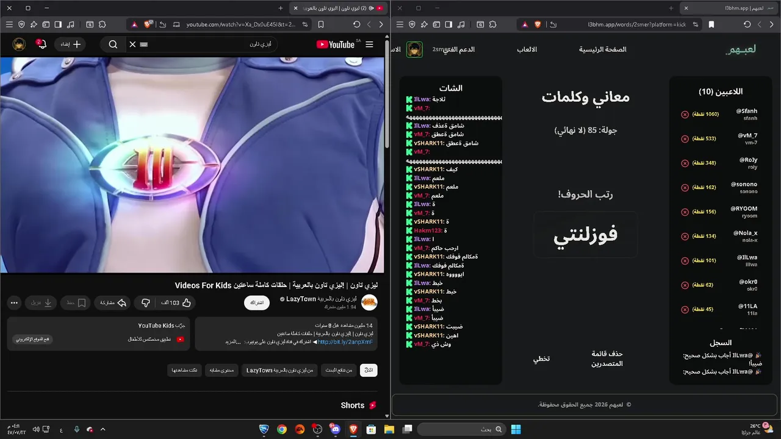Remove player 11LA from list
This screenshot has height=439, width=781.
(x=685, y=310)
